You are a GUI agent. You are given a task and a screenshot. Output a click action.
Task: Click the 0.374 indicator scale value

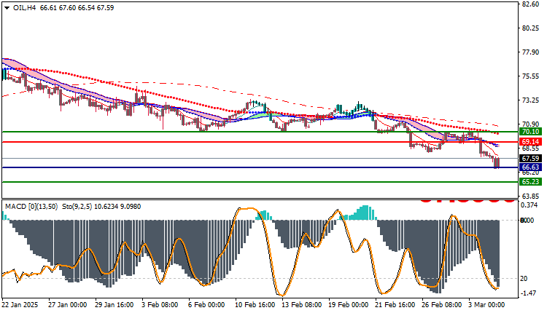pyautogui.click(x=529, y=205)
